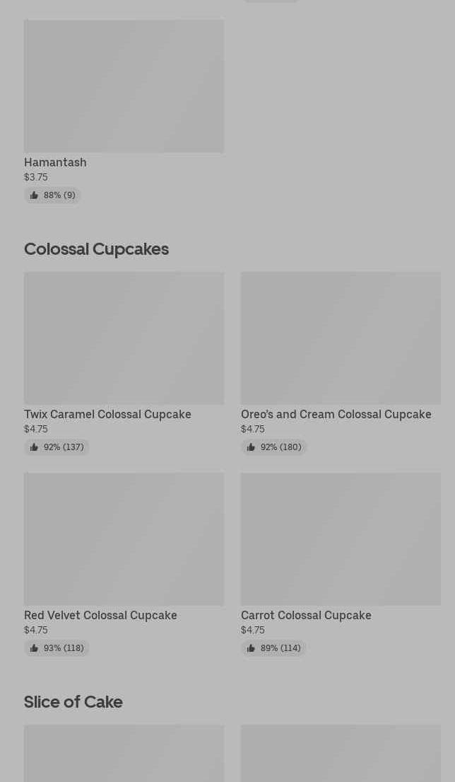Open Oreo's and Cream Colossal Cupcake image
Viewport: 455px width, 782px height.
(x=341, y=338)
